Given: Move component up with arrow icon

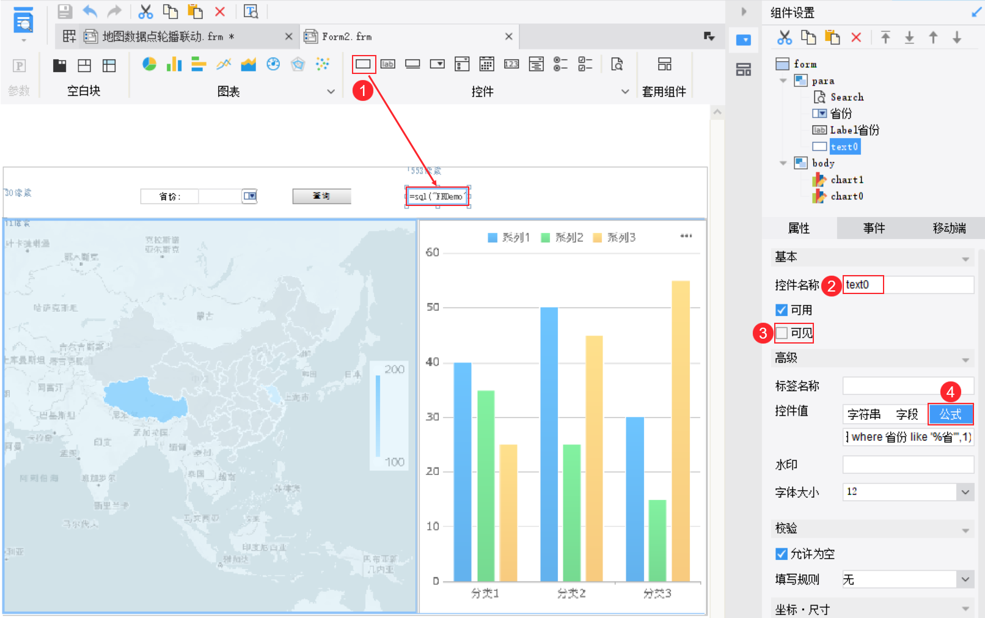Looking at the screenshot, I should [933, 38].
